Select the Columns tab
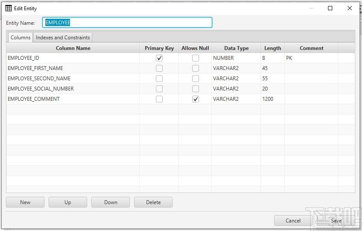 pos(20,38)
